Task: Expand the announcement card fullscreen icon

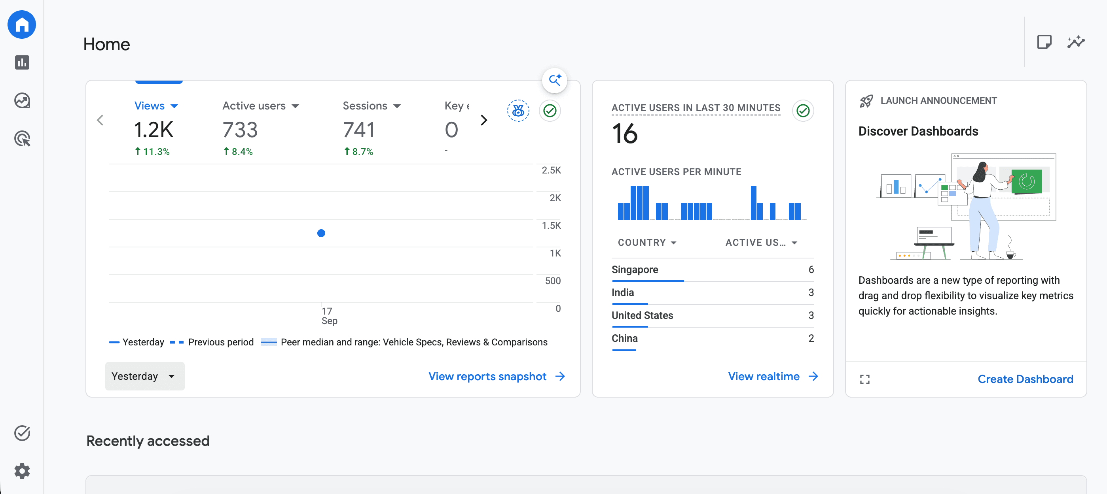Action: point(864,379)
